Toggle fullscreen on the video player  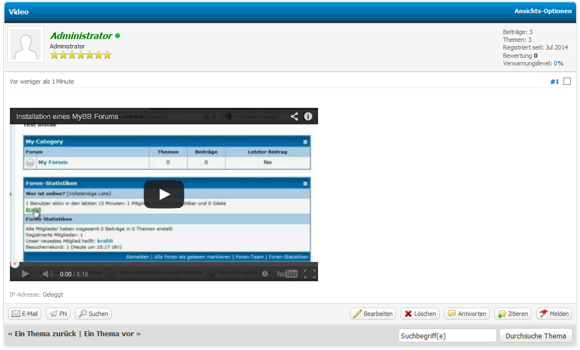pos(310,274)
